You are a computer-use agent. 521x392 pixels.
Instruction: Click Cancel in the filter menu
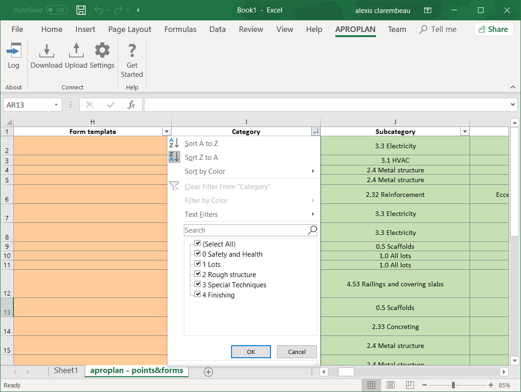click(297, 352)
